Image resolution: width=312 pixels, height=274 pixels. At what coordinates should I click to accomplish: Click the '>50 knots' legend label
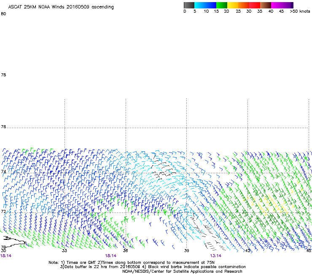click(300, 11)
